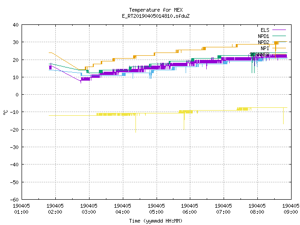
Task: Click the y-axis label -30
Action: tap(15, 147)
